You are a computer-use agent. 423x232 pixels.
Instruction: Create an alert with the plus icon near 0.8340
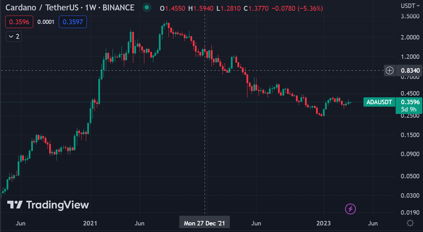pos(389,70)
